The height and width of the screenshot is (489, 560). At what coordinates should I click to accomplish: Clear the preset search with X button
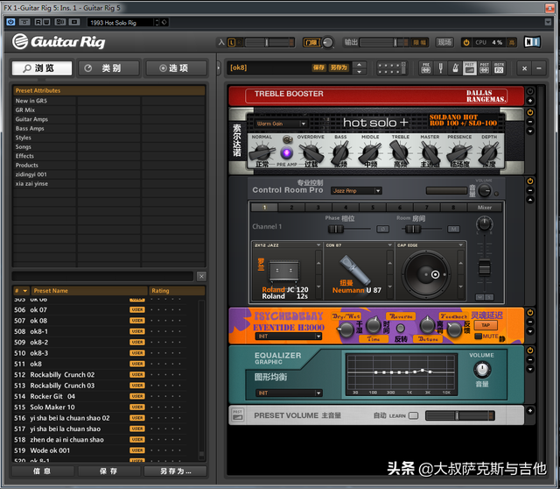pos(201,276)
